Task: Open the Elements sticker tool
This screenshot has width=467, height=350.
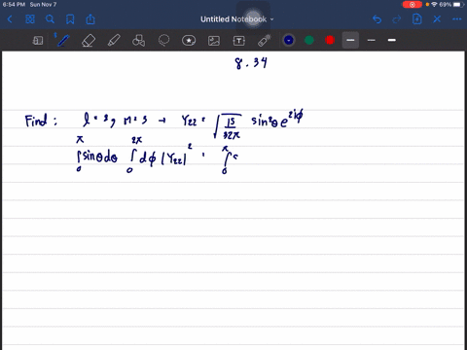Action: click(x=189, y=41)
